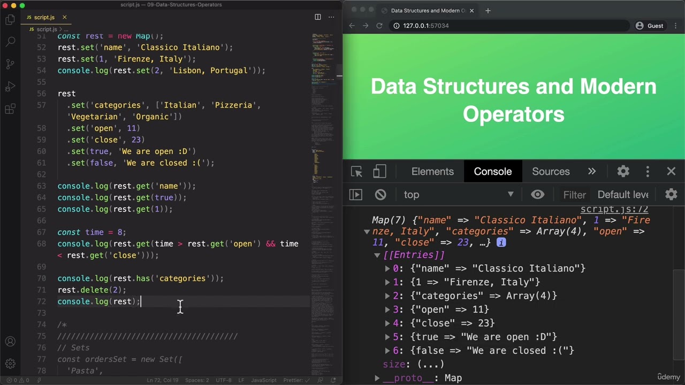Expand entry 1 "Firenze, Italy"
The image size is (685, 385).
coord(387,282)
